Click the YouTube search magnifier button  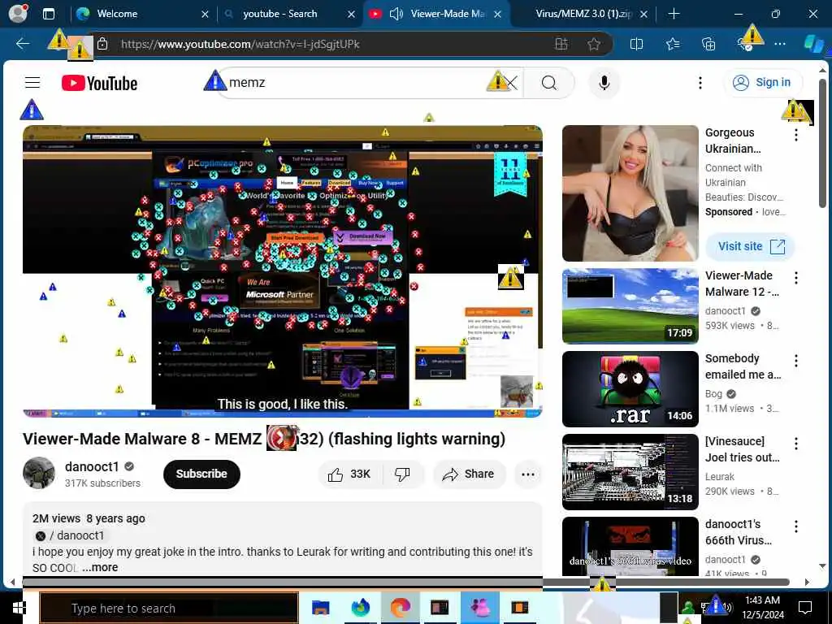(x=549, y=83)
